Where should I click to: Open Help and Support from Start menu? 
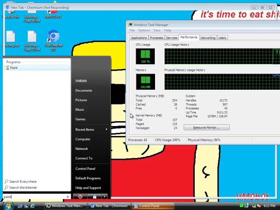[x=88, y=188]
